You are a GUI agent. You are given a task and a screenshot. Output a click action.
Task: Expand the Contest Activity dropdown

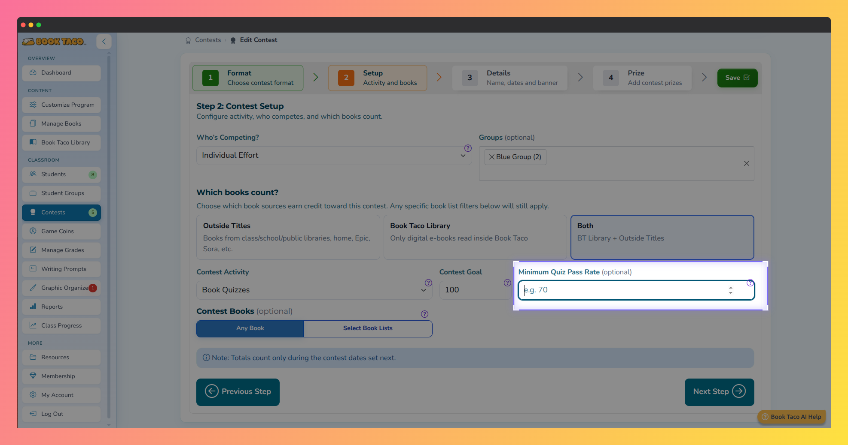click(314, 290)
